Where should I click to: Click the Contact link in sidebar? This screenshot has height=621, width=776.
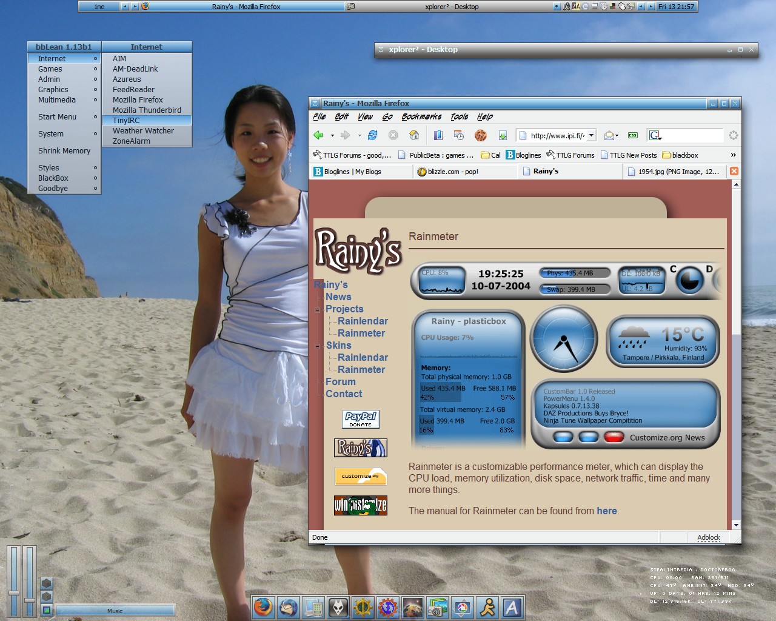pos(344,394)
